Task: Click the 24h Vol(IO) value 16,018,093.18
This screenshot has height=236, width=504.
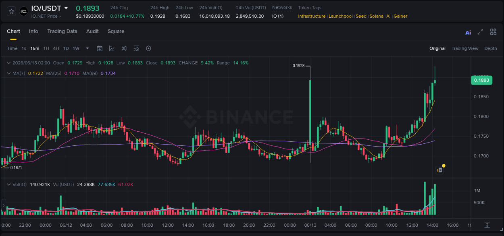Action: click(215, 16)
